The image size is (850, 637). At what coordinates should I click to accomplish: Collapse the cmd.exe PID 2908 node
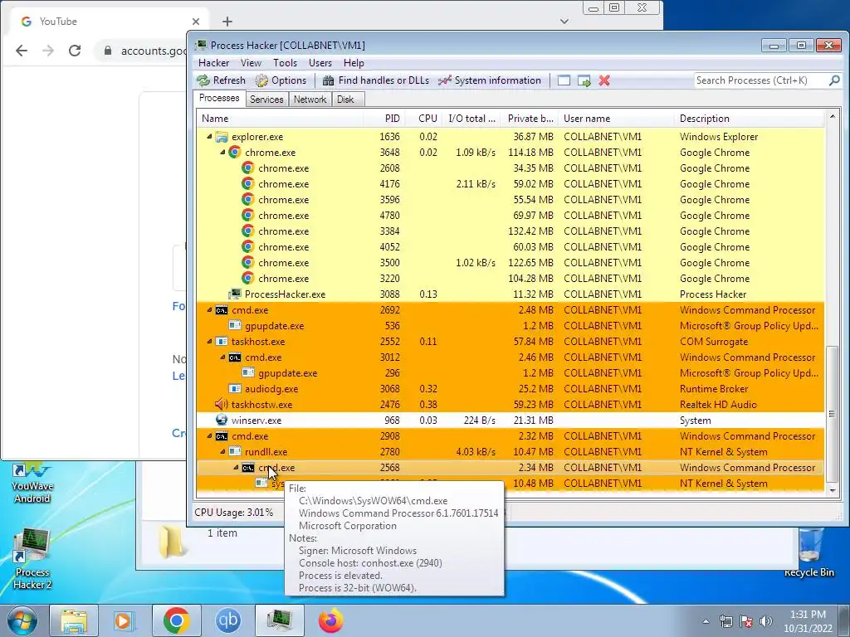[x=209, y=436]
